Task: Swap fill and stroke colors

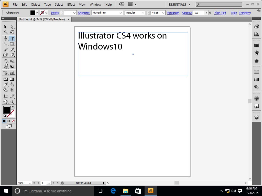Action: click(13, 107)
